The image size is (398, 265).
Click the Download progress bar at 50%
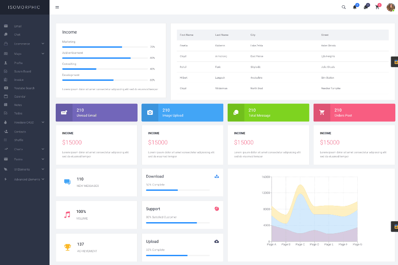pos(162,190)
